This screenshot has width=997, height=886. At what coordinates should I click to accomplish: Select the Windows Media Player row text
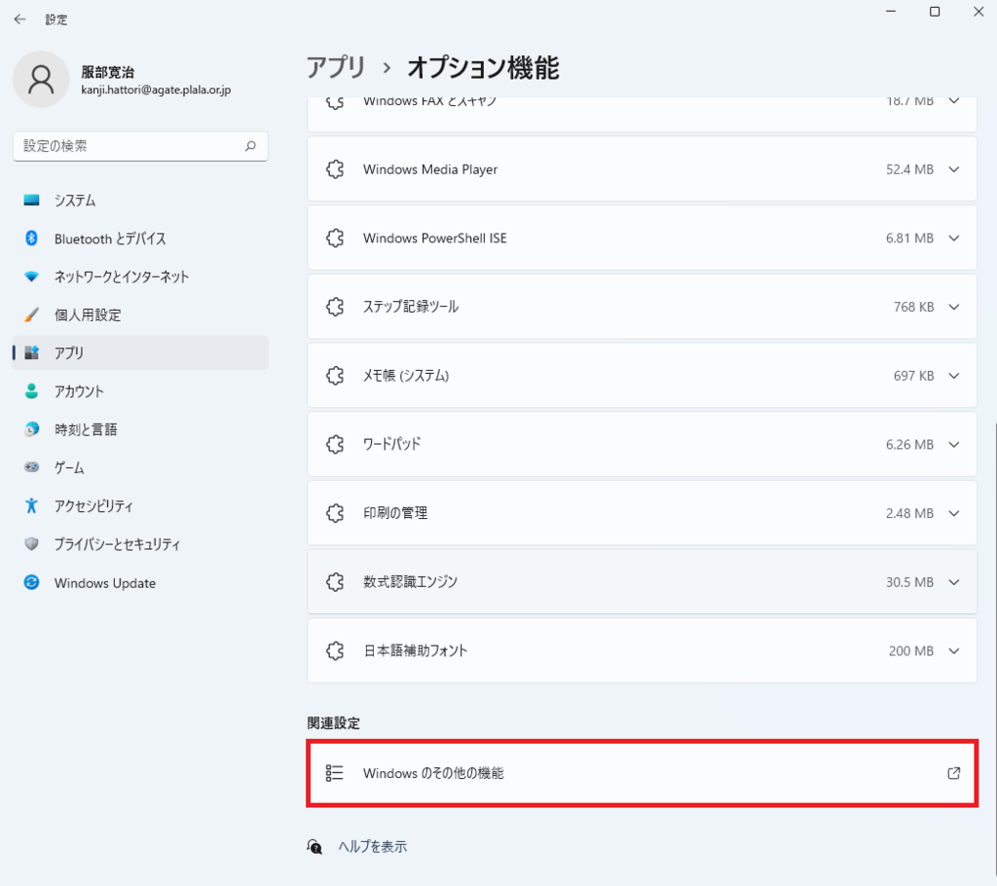(x=430, y=169)
